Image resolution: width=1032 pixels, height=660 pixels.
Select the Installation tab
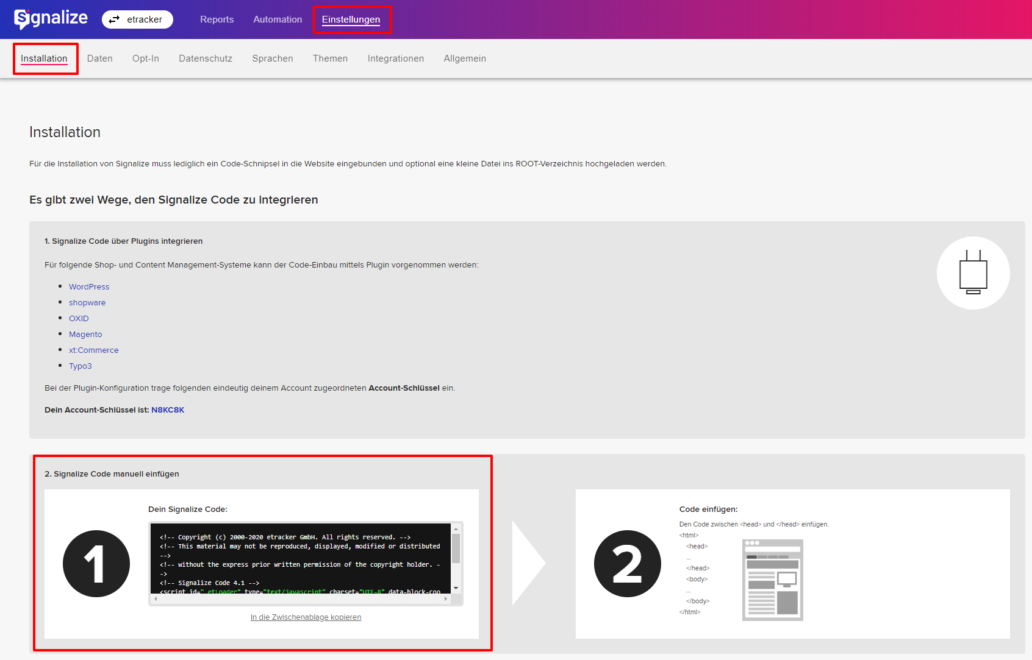(44, 59)
